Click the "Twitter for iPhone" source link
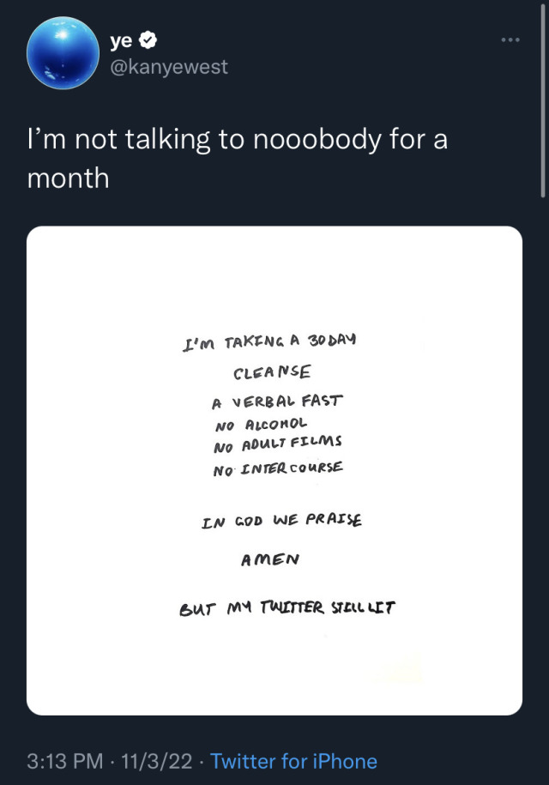Screen dimensions: 549x785 coord(293,761)
